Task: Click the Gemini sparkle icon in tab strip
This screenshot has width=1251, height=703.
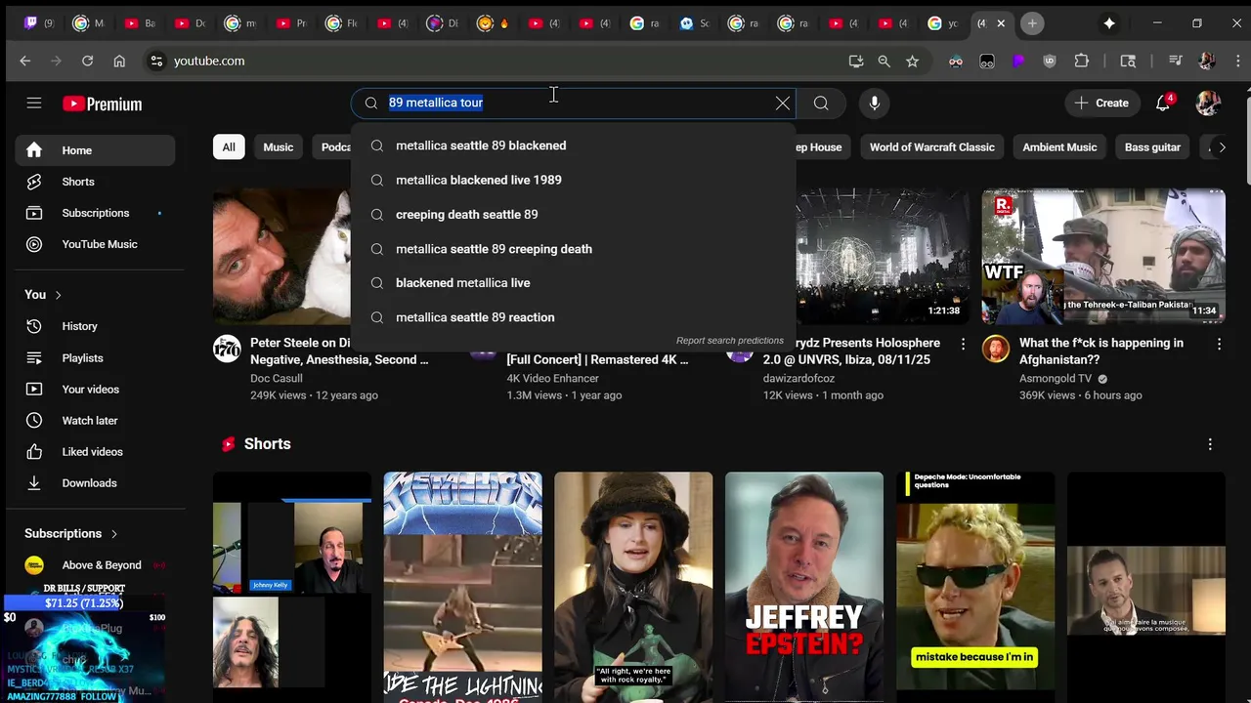Action: (1109, 23)
